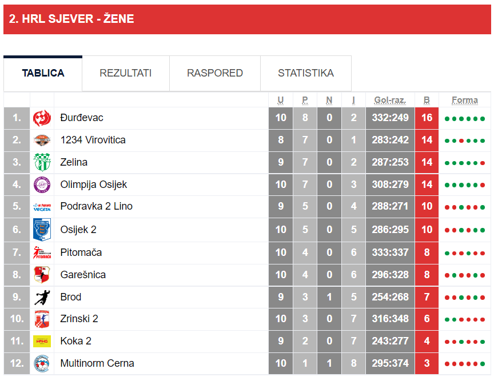Click the Đurđevac team logo
Viewport: 494px width, 377px height.
click(x=42, y=118)
